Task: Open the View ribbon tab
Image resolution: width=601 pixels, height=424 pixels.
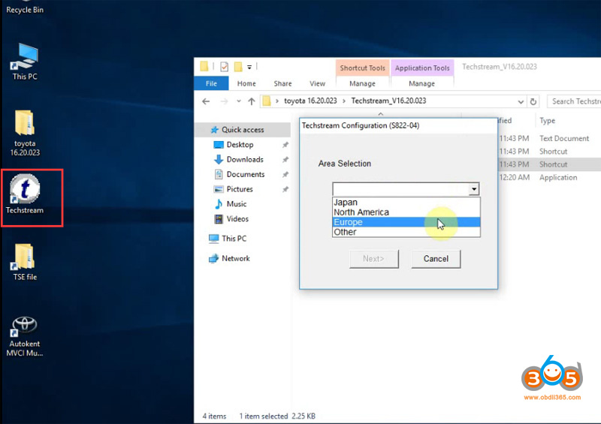Action: click(x=317, y=83)
